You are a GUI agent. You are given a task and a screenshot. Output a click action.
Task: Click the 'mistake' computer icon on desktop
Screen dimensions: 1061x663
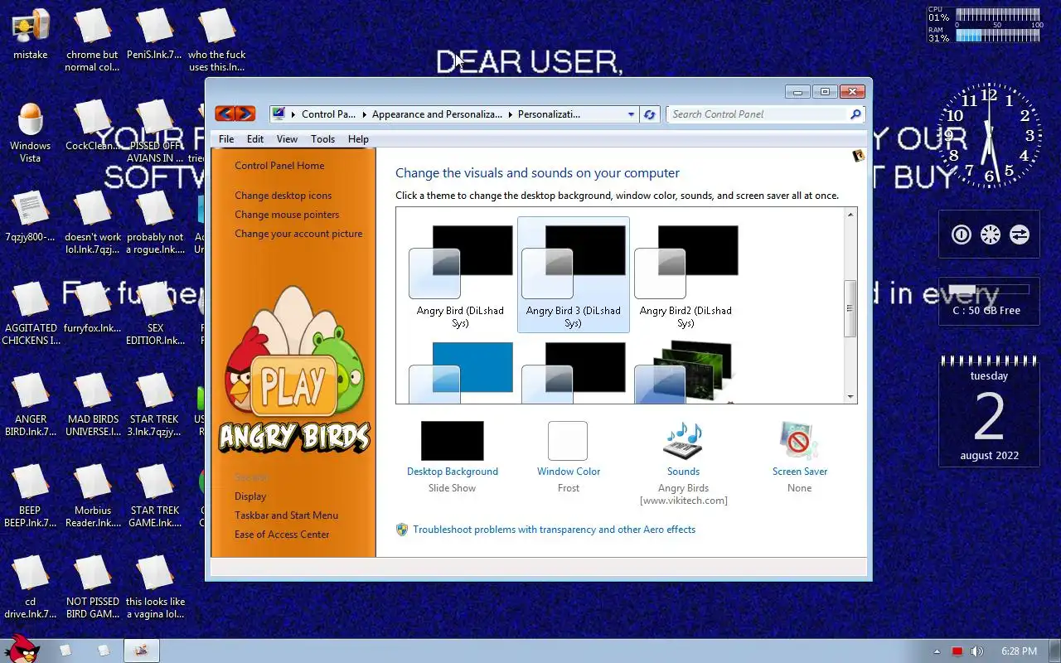(31, 35)
